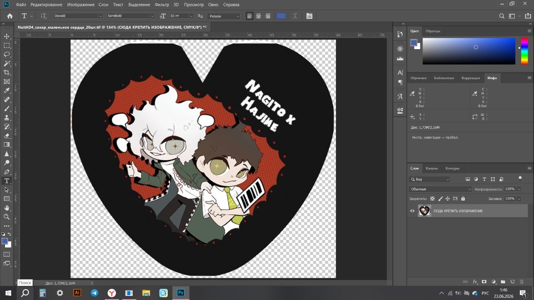Select the Crop tool

tap(7, 72)
